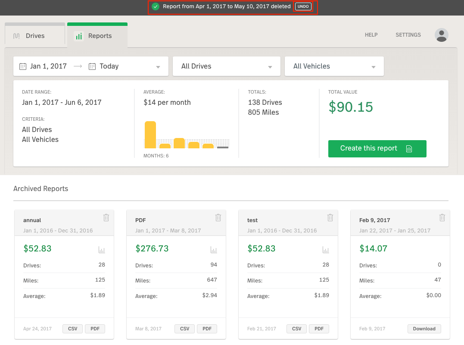Viewport: 464px width, 345px height.
Task: Click the document icon in Create this report
Action: tap(409, 149)
